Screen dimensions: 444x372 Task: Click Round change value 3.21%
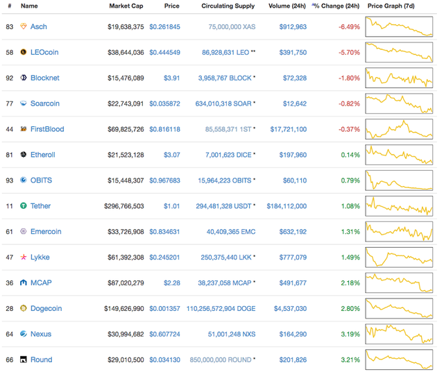tap(350, 360)
